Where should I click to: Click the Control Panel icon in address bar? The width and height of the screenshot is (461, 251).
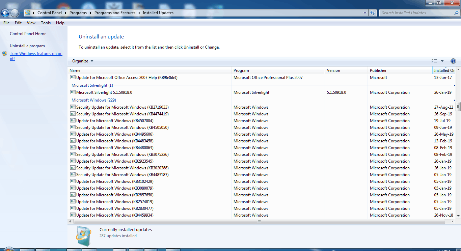tap(28, 13)
